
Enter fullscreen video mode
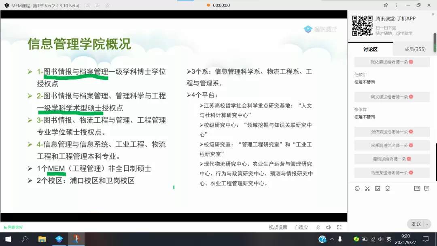339,227
